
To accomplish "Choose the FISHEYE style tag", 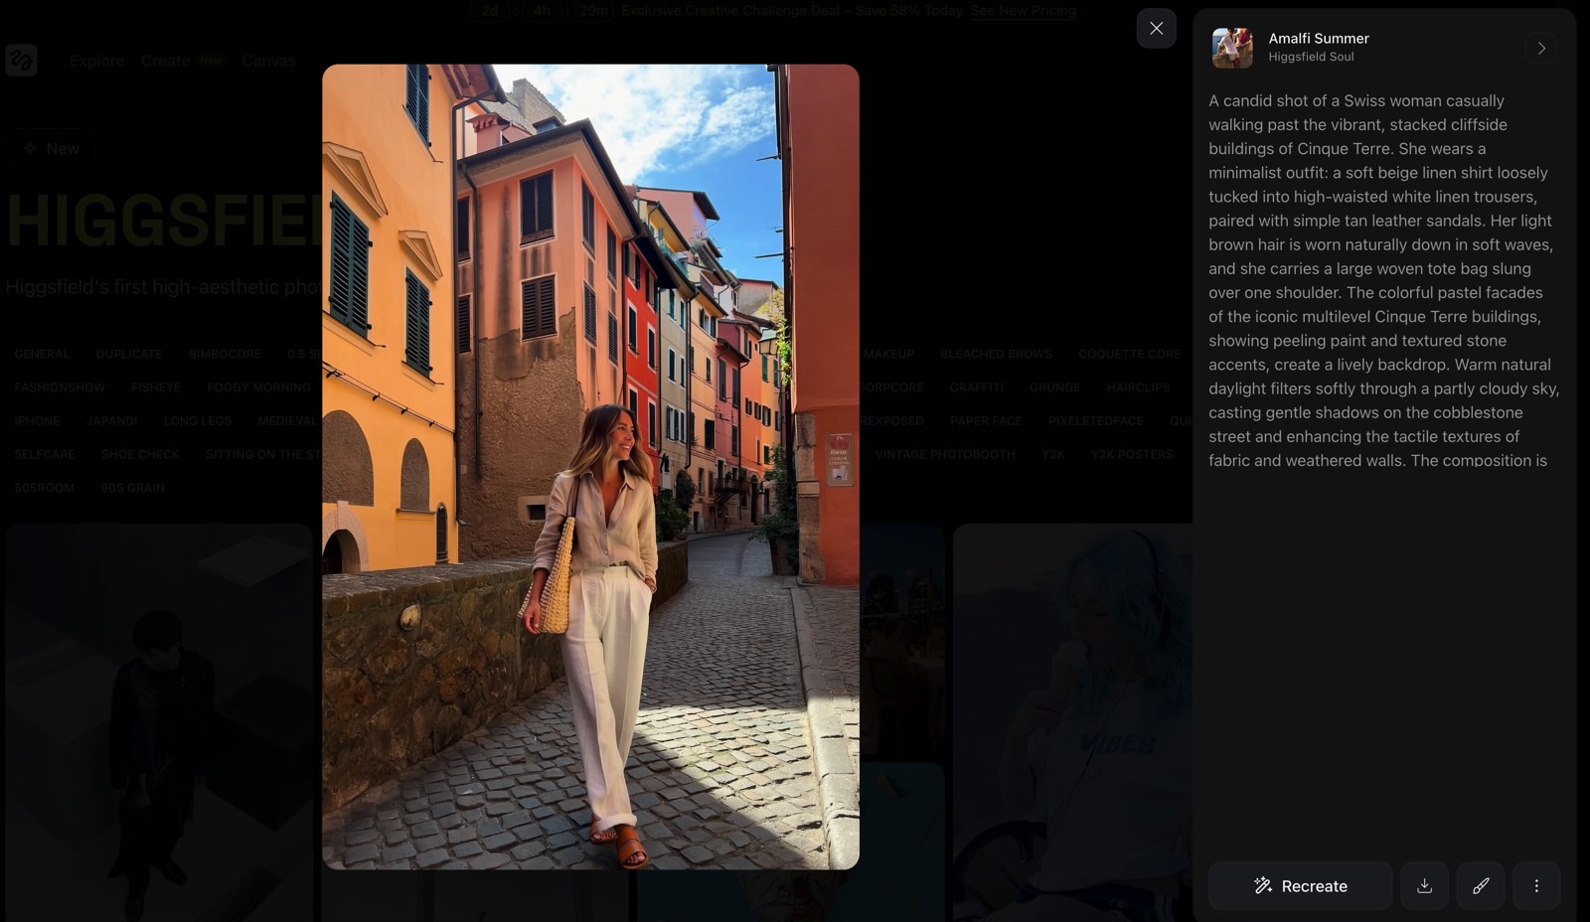I will 156,387.
